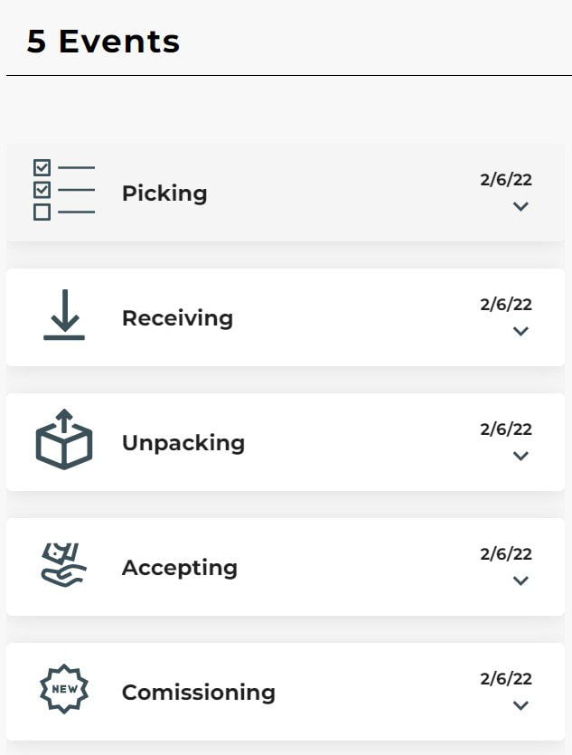This screenshot has width=572, height=755.
Task: Click the 5 Events heading
Action: [103, 41]
